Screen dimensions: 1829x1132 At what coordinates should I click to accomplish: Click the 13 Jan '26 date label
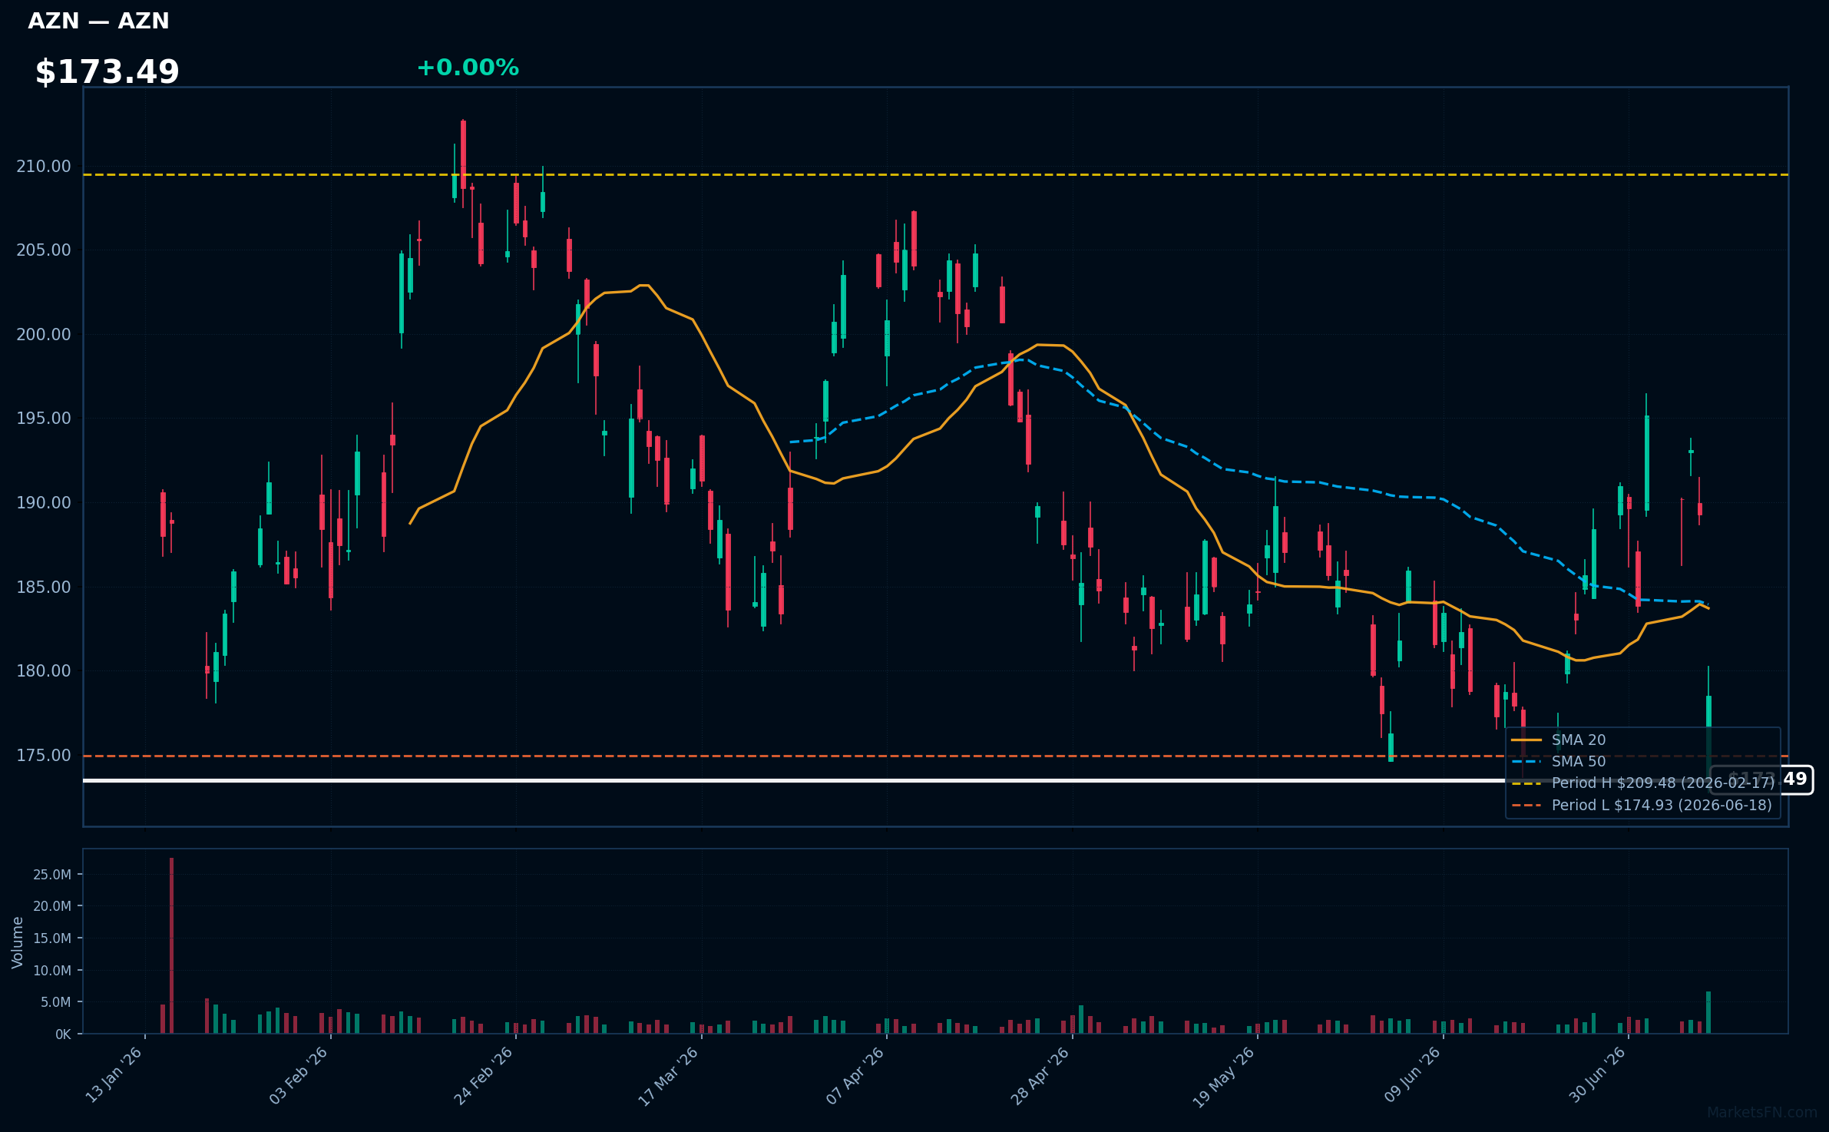114,1075
